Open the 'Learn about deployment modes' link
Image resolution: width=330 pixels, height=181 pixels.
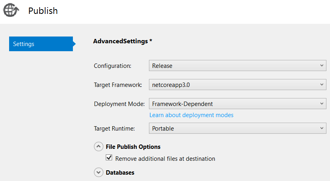point(191,115)
